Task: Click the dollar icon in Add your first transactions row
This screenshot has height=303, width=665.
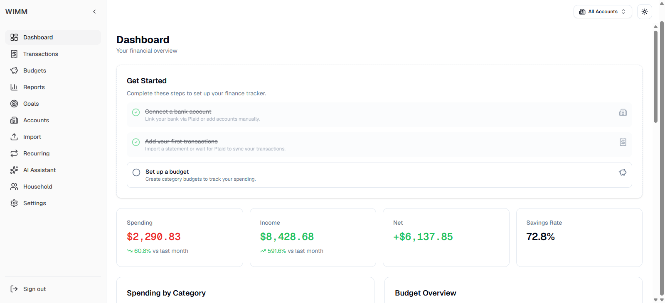Action: [623, 142]
